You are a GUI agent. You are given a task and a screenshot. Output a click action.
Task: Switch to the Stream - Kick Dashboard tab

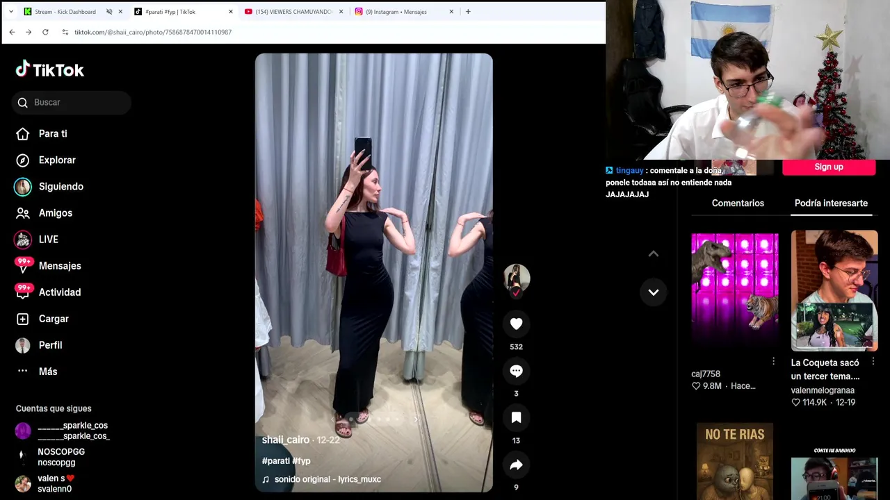(x=65, y=12)
